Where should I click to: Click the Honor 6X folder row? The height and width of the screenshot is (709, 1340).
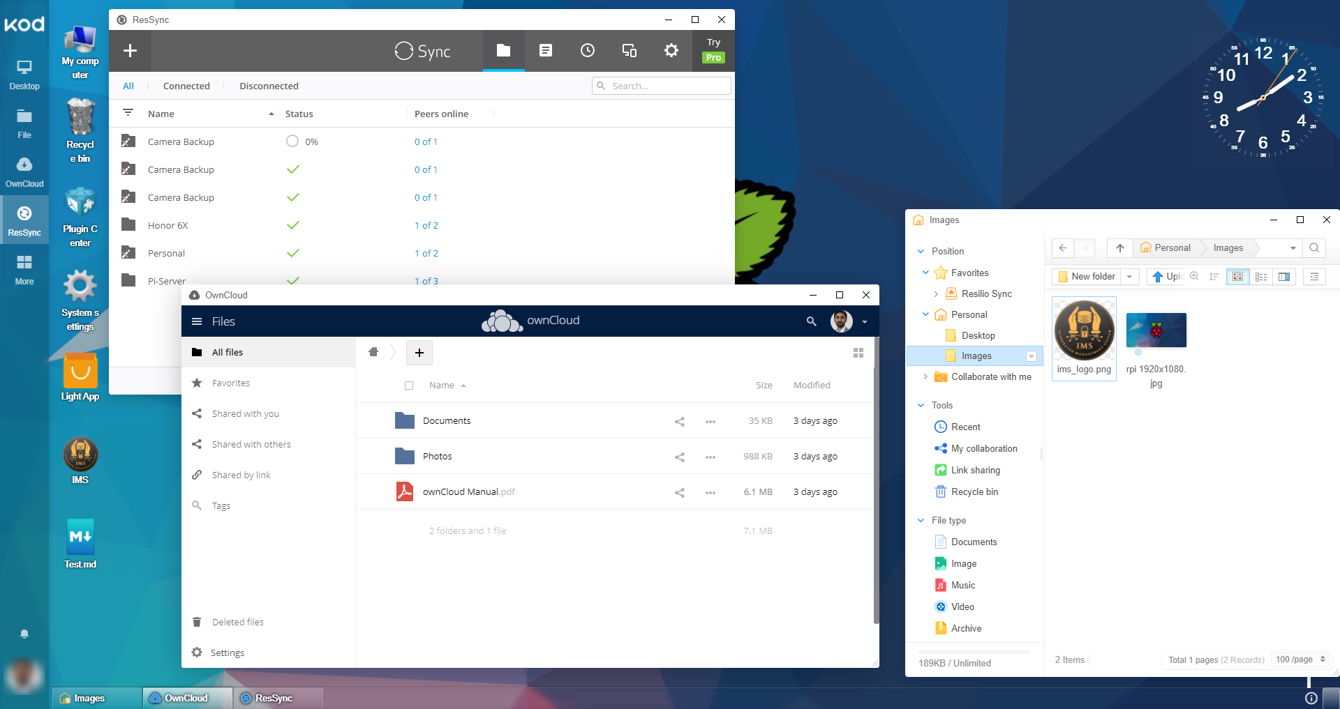click(422, 225)
